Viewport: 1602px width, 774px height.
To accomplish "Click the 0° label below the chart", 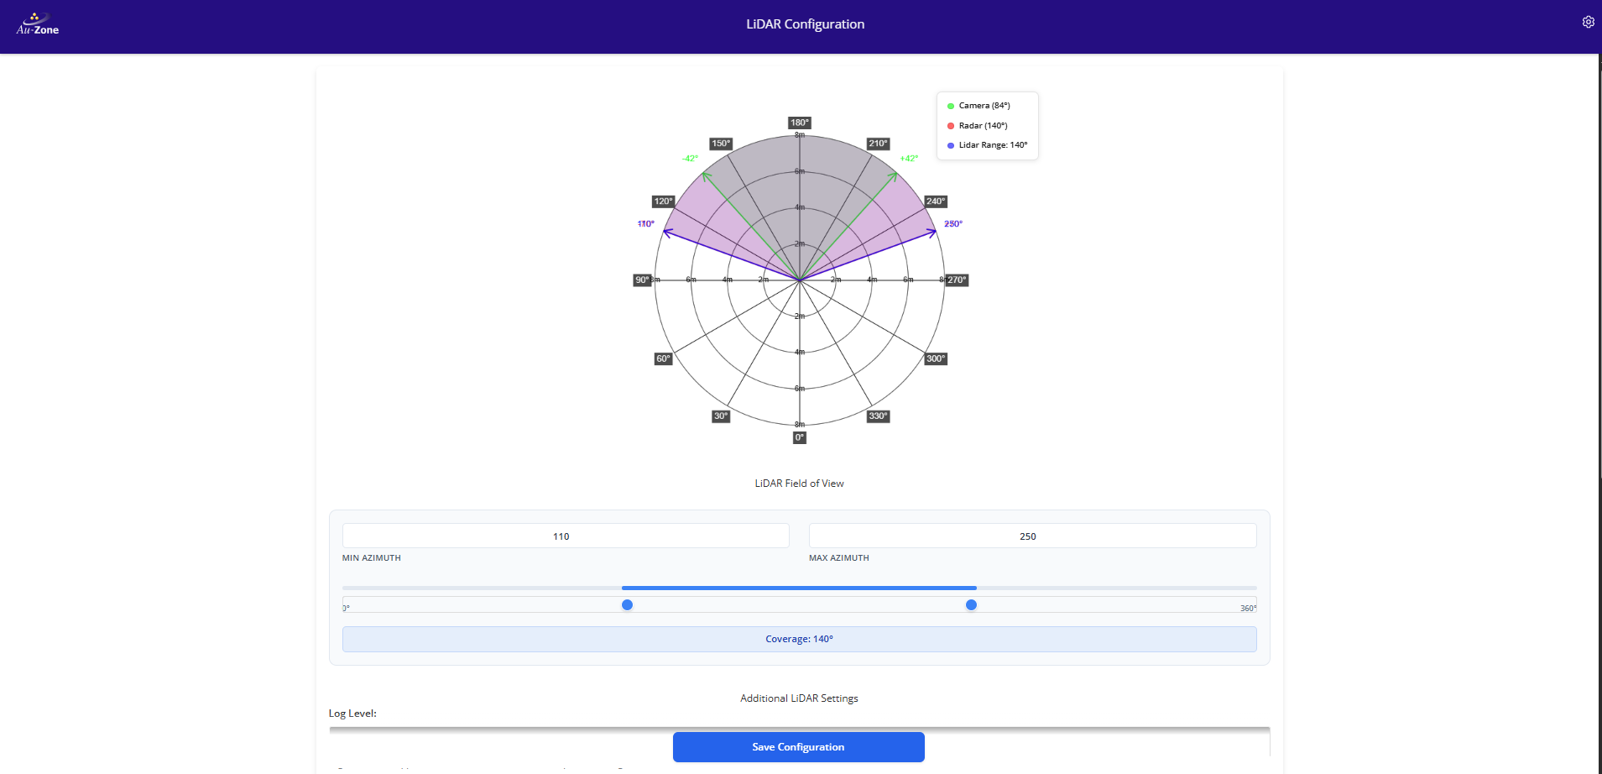I will 800,437.
